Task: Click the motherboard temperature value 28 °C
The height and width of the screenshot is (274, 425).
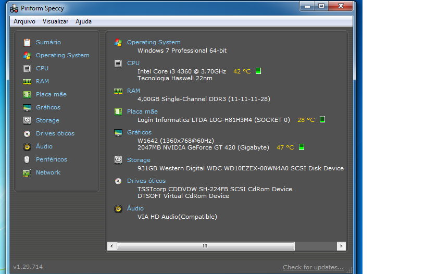Action: pos(306,120)
